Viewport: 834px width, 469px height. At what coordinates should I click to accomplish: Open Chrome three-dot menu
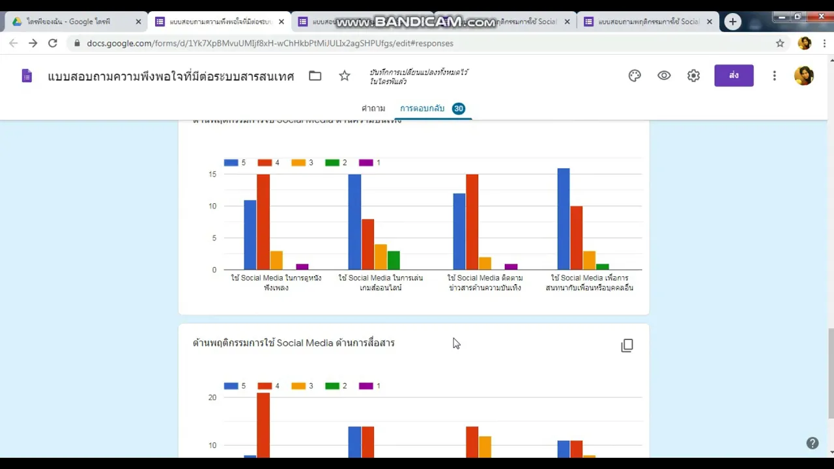point(824,43)
